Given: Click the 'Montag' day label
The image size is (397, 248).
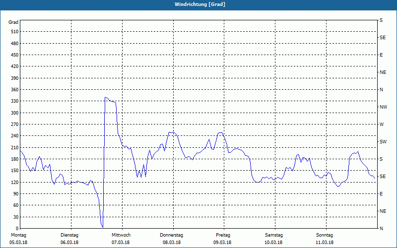Looking at the screenshot, I should click(x=18, y=235).
